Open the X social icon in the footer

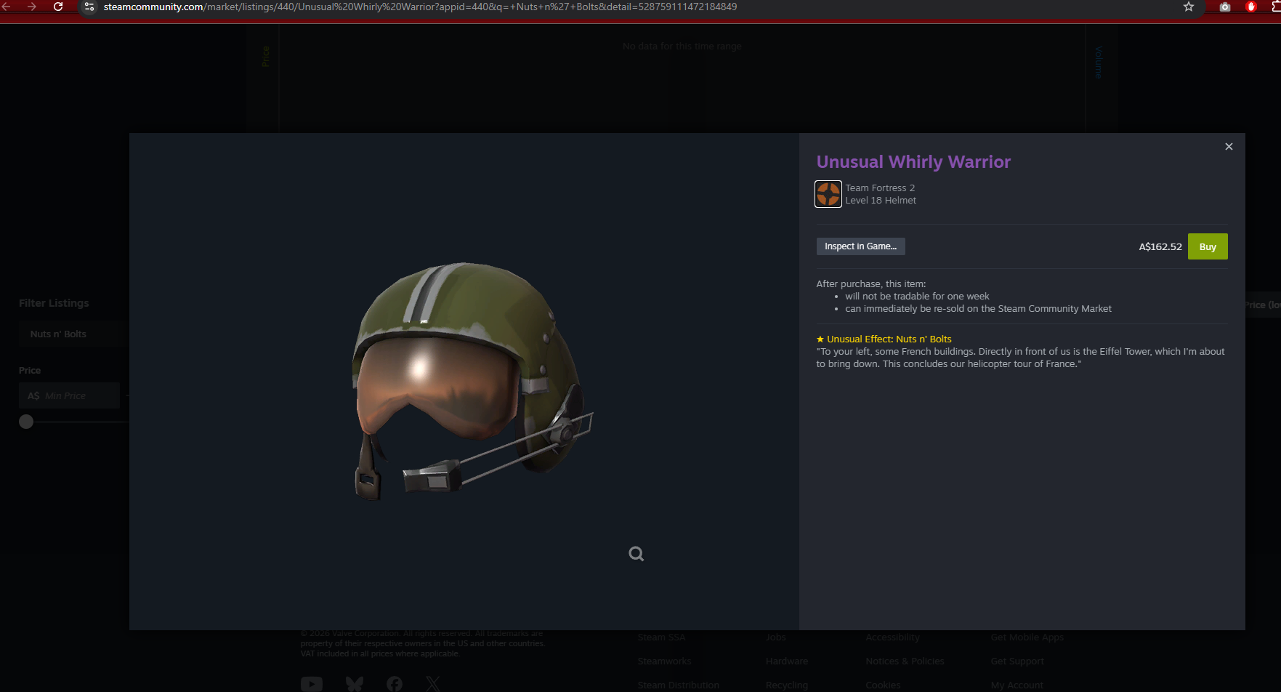(x=433, y=684)
